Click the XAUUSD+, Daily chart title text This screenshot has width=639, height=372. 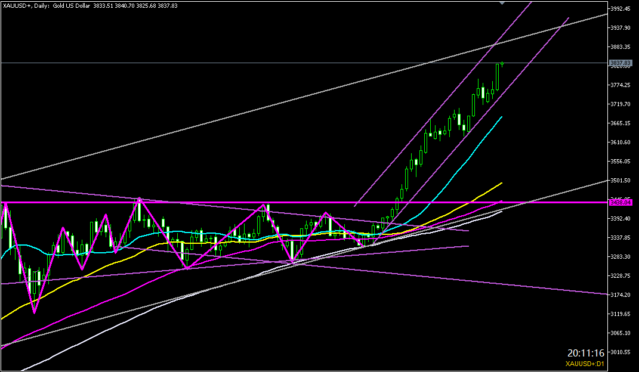(x=25, y=5)
